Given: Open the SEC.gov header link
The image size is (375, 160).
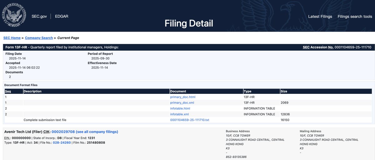Looking at the screenshot, I should [39, 16].
